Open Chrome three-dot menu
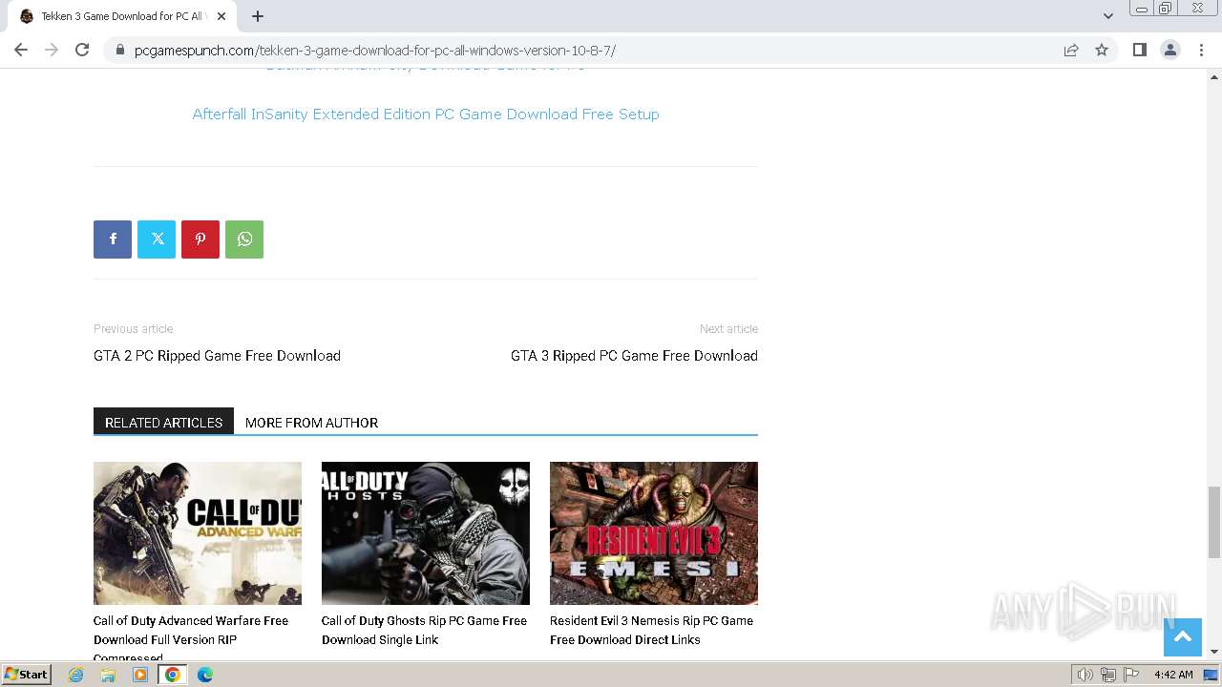 [1201, 50]
